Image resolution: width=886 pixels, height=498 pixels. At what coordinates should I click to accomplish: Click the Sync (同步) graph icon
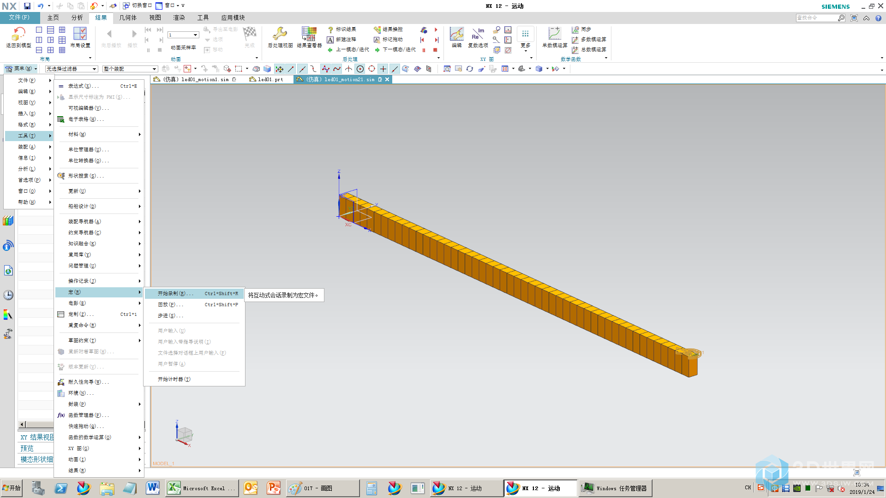(575, 30)
